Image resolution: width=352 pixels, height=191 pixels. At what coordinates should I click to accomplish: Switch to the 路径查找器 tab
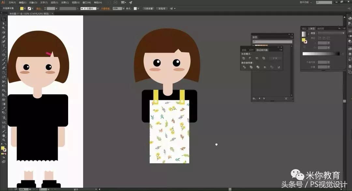tap(262, 50)
